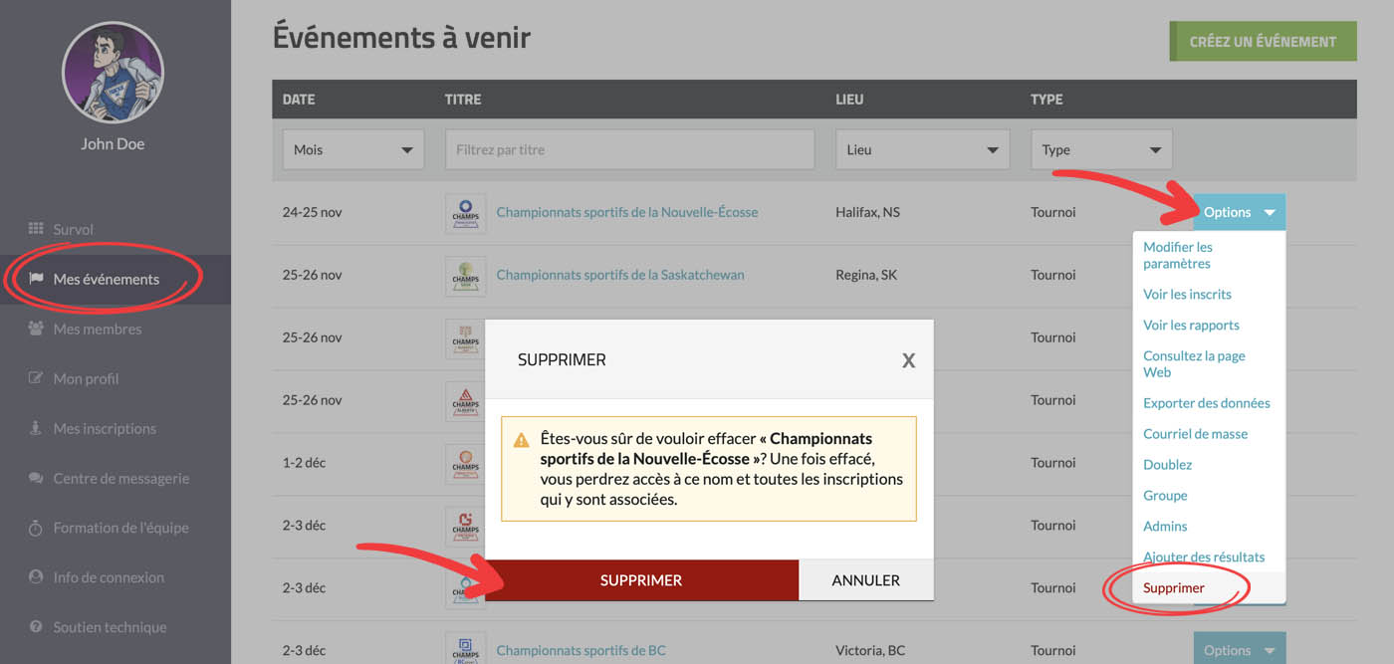The width and height of the screenshot is (1394, 664).
Task: Click the Centre de messagerie chat icon
Action: coord(36,478)
